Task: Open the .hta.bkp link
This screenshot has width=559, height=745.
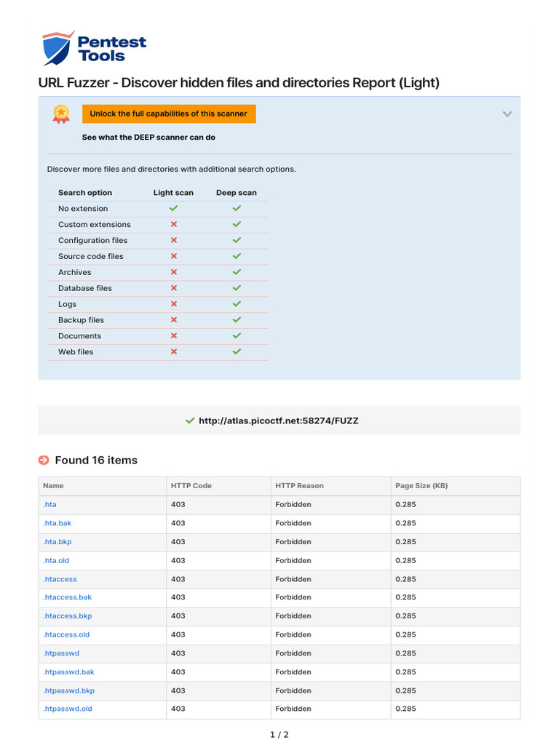Action: (x=57, y=541)
